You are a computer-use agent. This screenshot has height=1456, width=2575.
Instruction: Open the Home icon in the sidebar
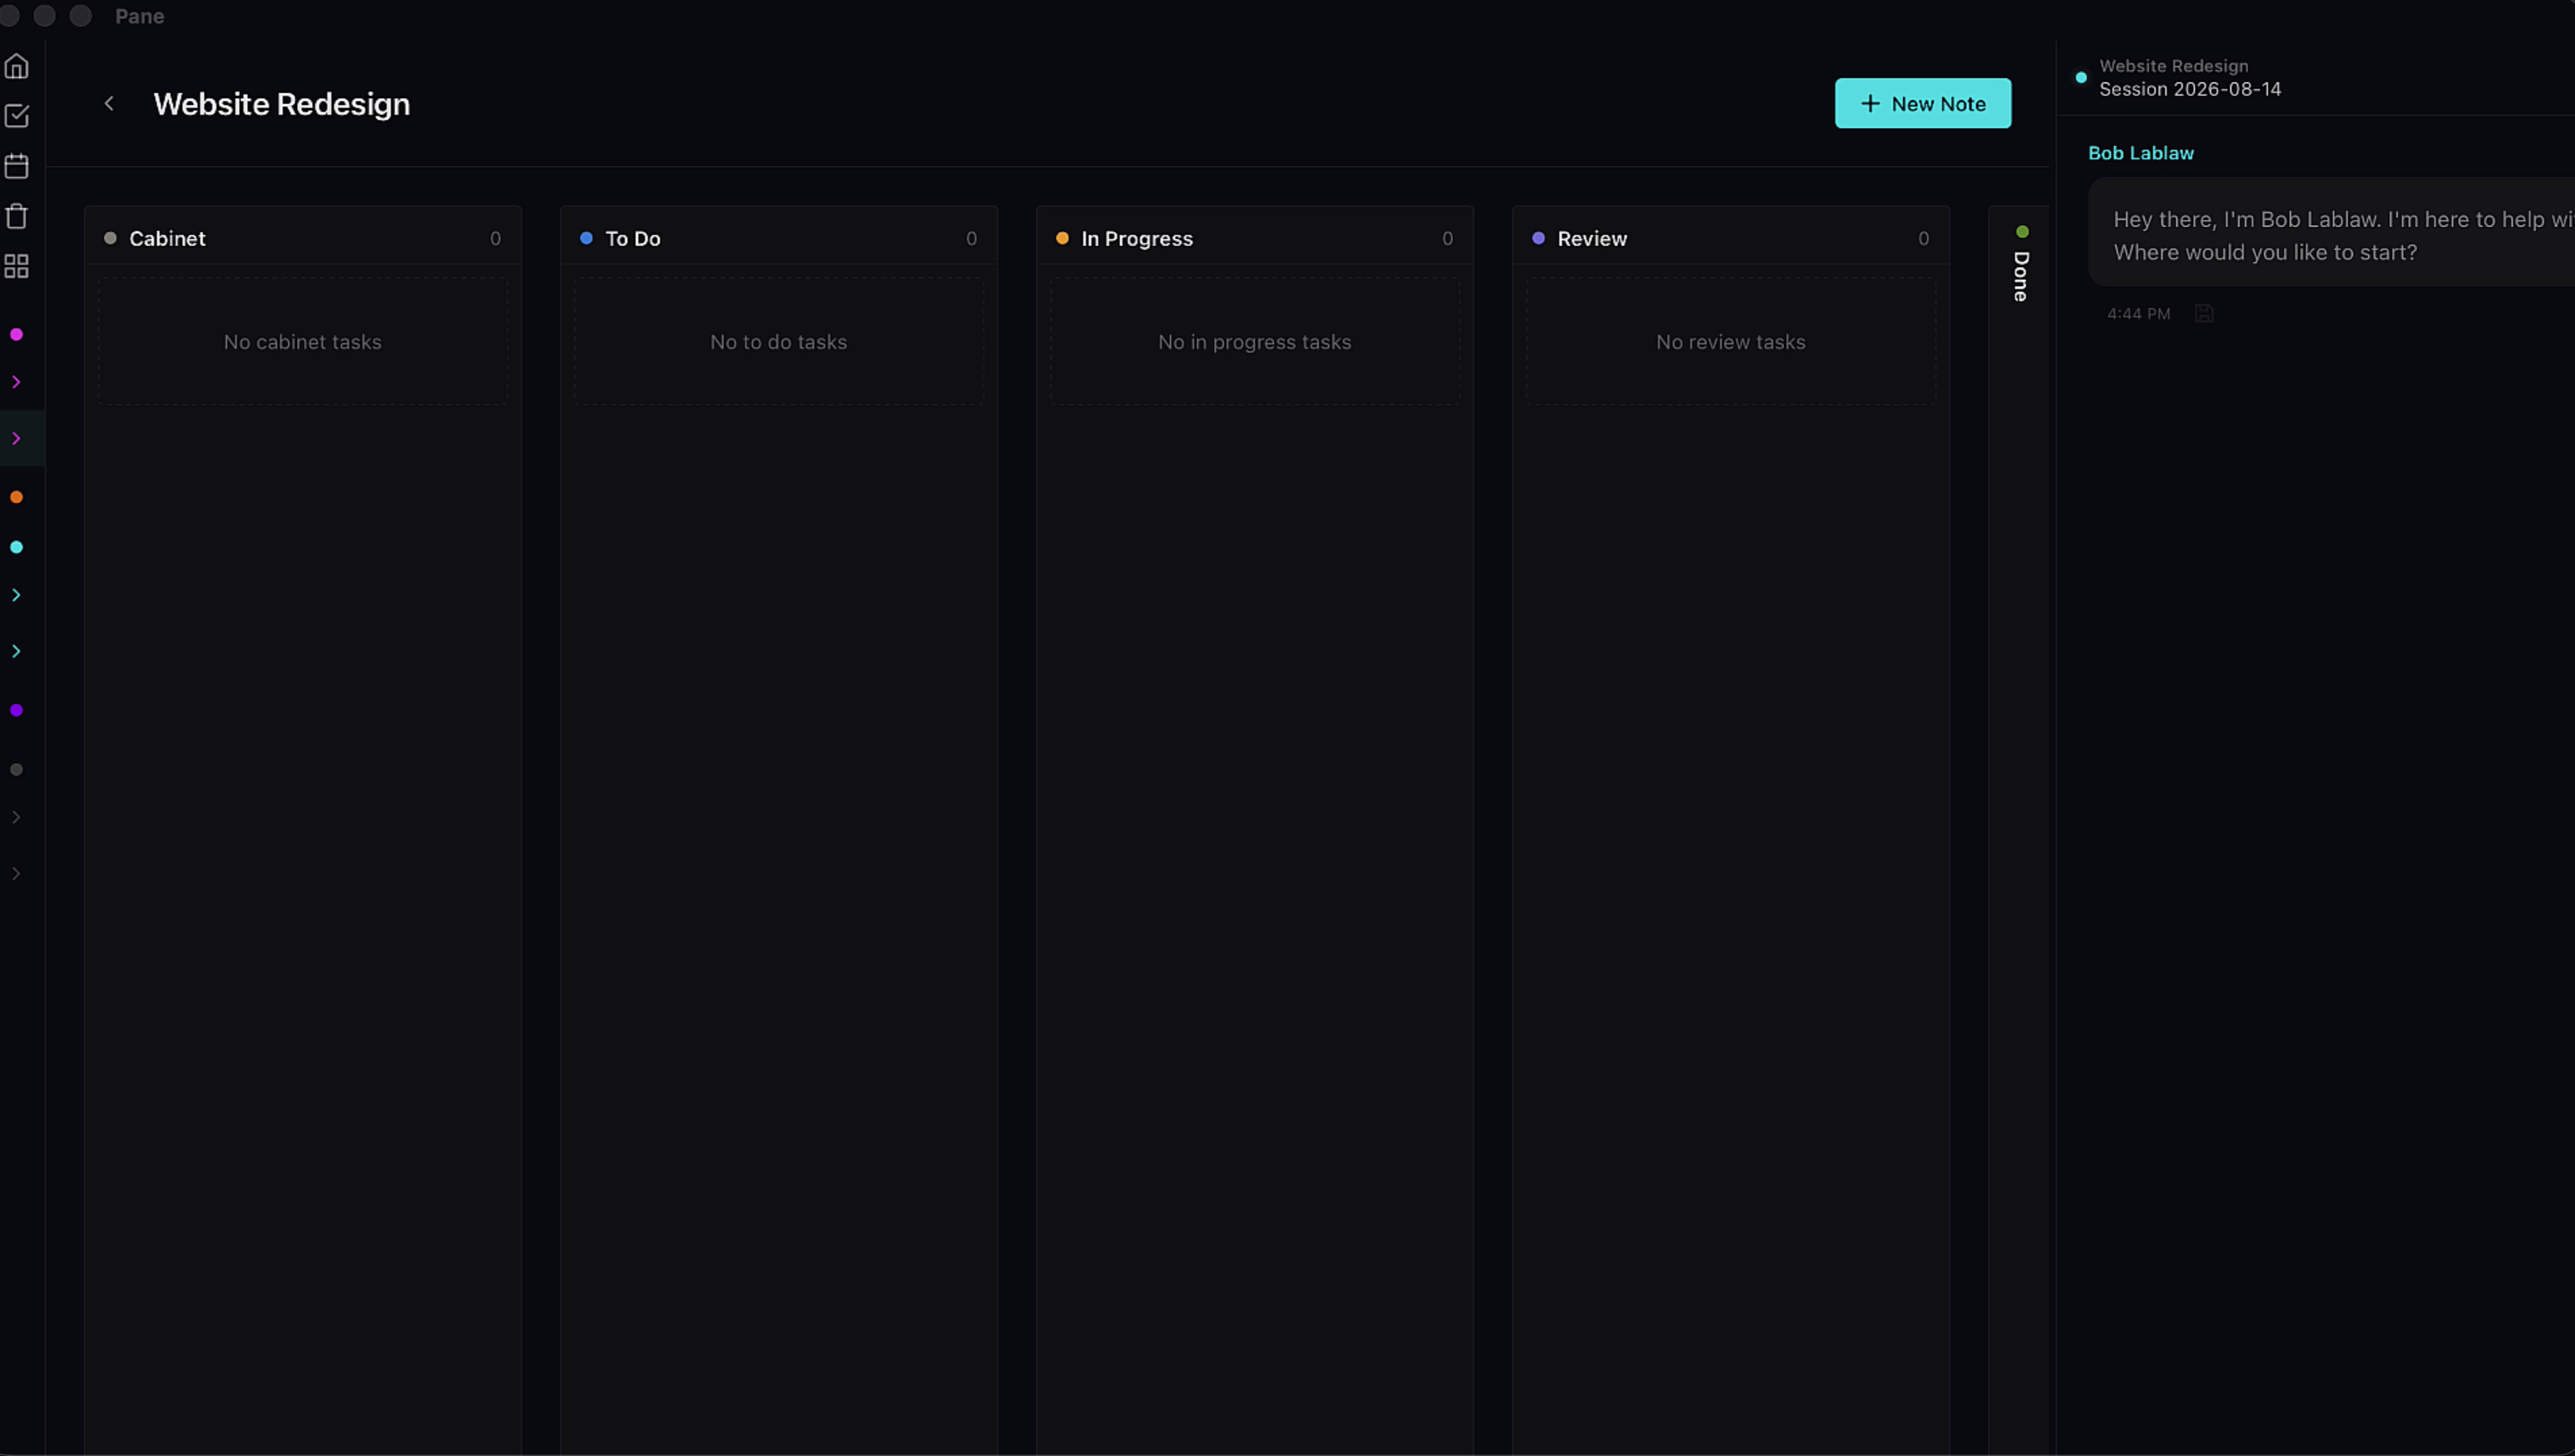tap(16, 66)
